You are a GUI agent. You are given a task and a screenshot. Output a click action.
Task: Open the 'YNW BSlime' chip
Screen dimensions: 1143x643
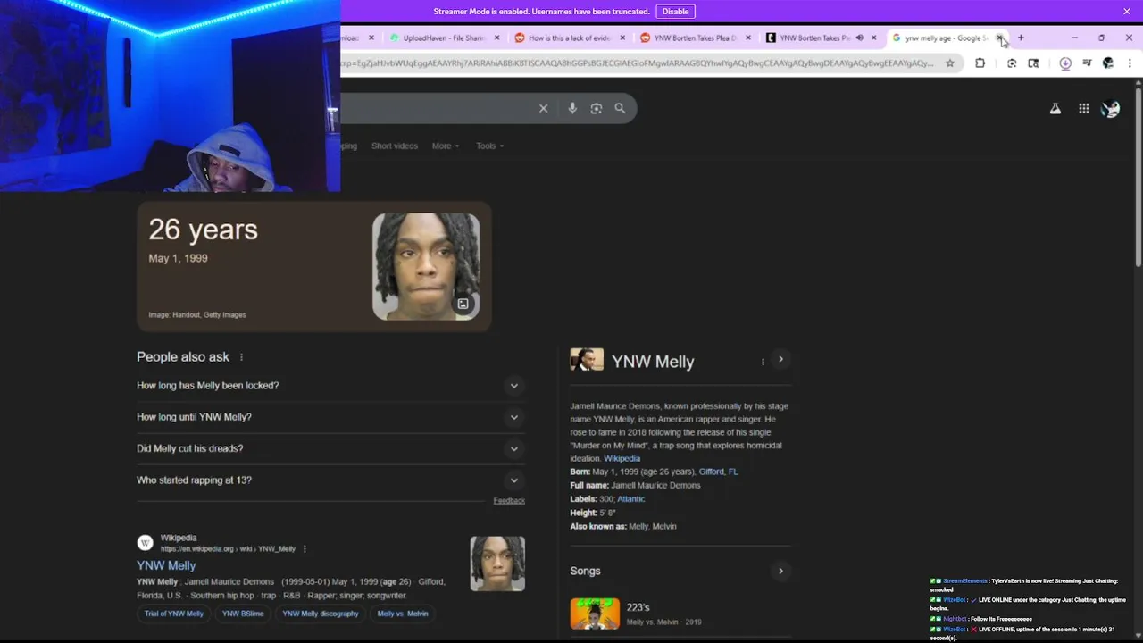[x=243, y=614]
